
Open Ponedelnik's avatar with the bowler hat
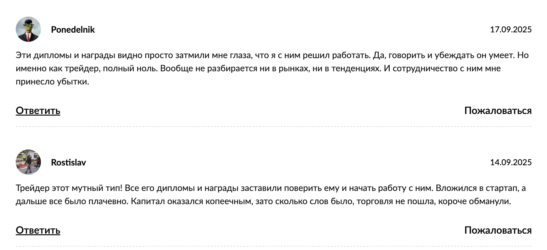pos(28,29)
